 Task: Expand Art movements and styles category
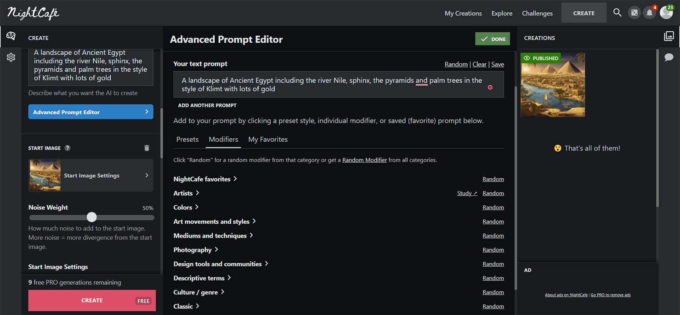pos(215,221)
